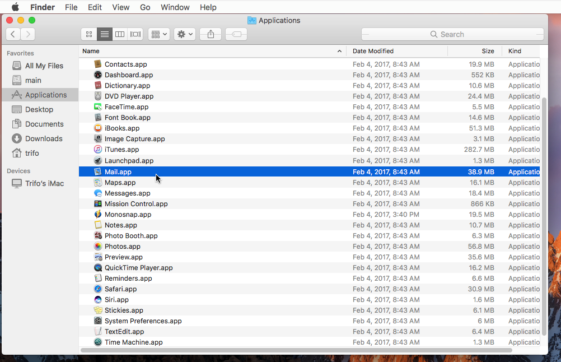
Task: Switch to cover flow view
Action: coord(135,34)
